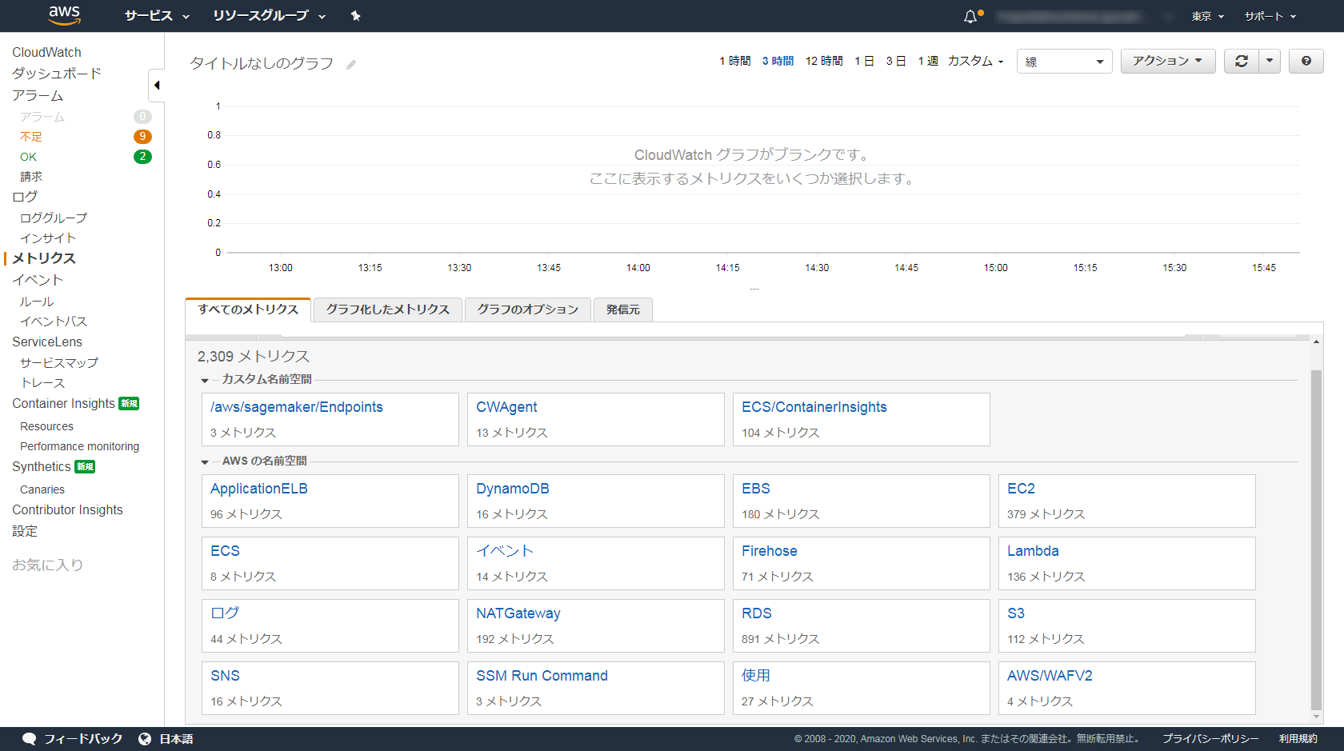Image resolution: width=1344 pixels, height=751 pixels.
Task: Open Contributor Insights in sidebar
Action: point(67,510)
